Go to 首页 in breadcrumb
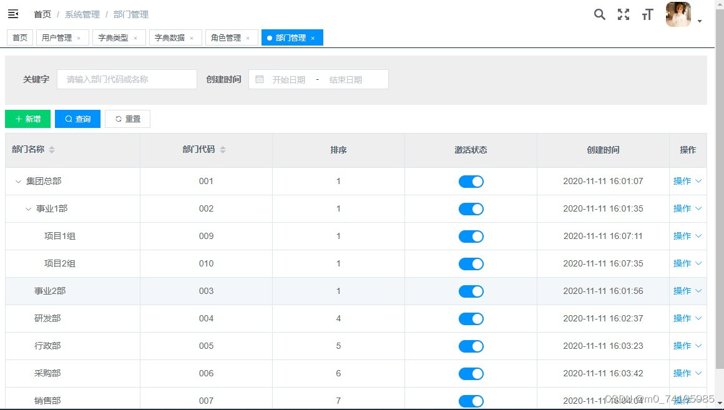 [42, 14]
